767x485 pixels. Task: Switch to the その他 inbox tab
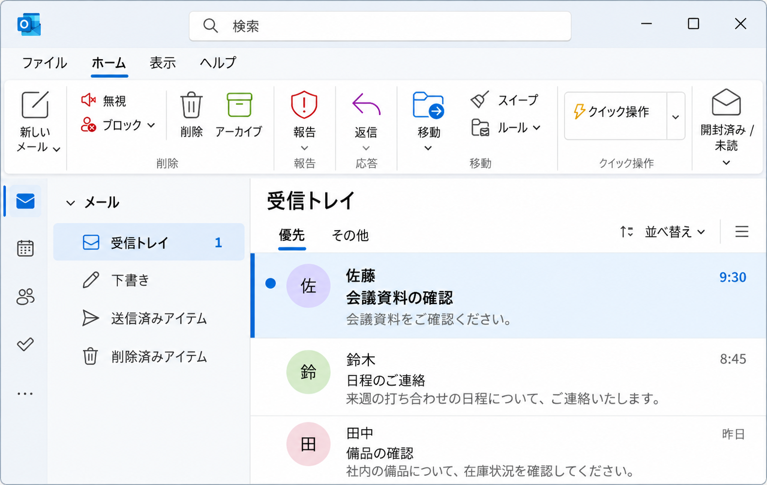coord(350,235)
